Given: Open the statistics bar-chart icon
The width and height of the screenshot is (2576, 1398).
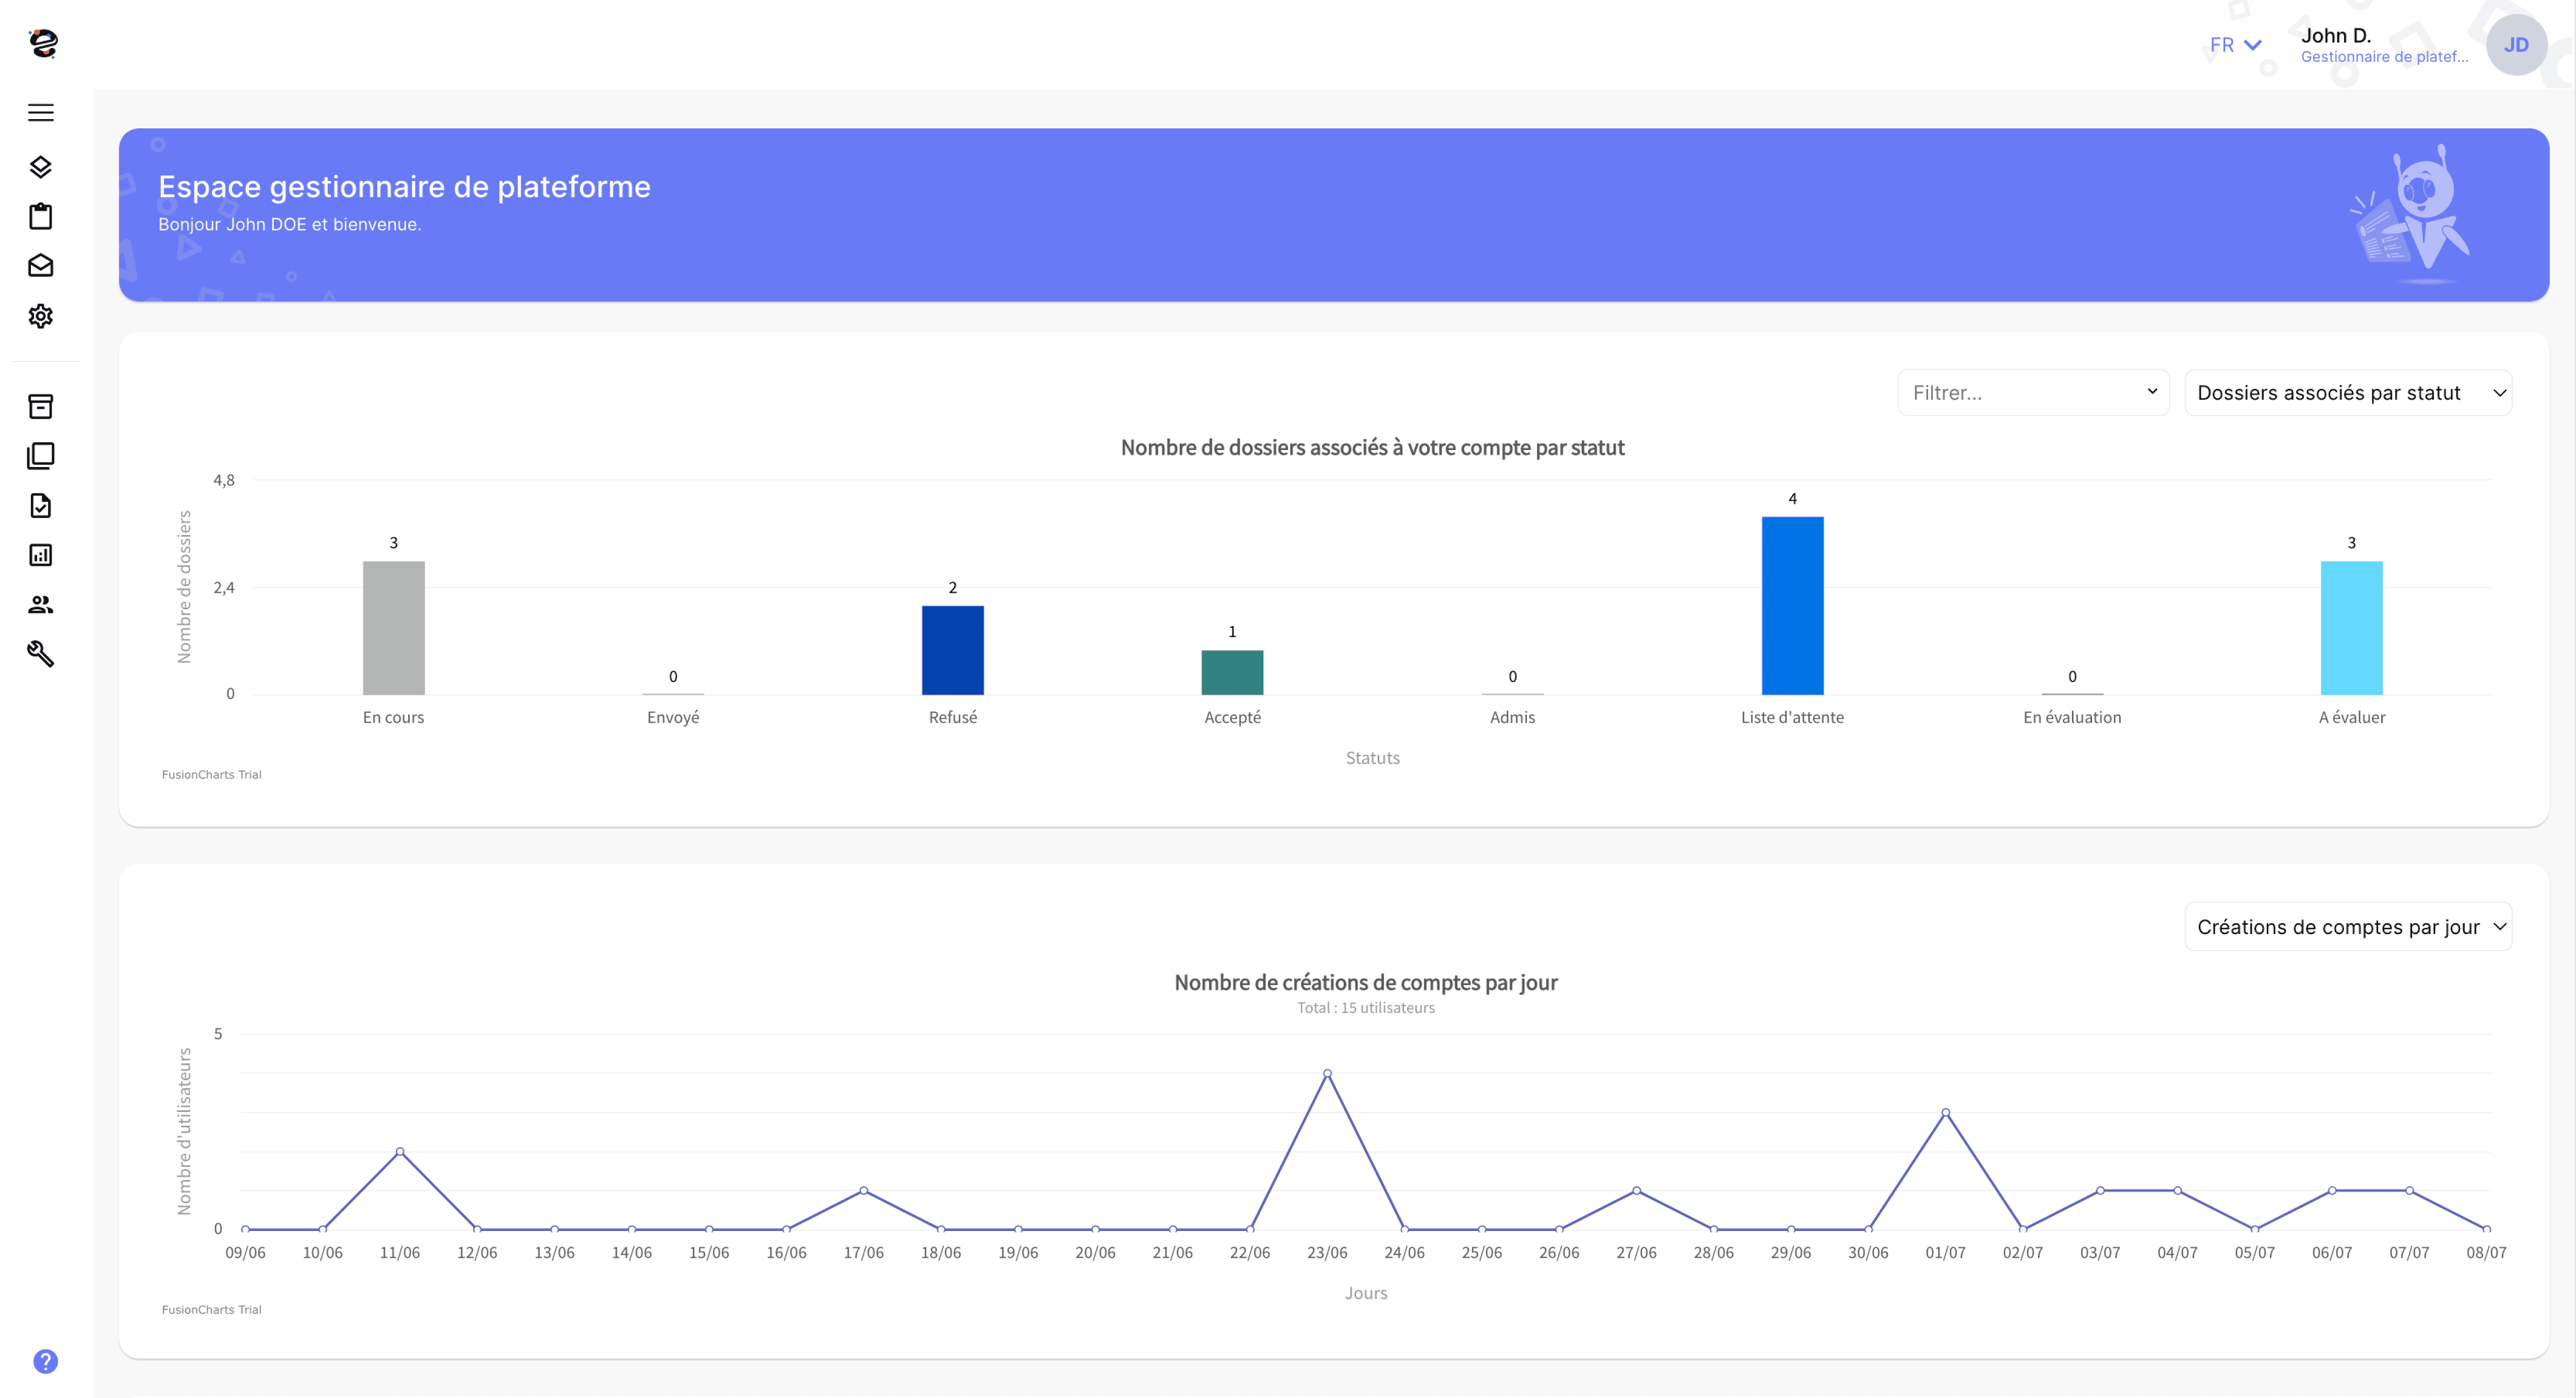Looking at the screenshot, I should pyautogui.click(x=41, y=555).
